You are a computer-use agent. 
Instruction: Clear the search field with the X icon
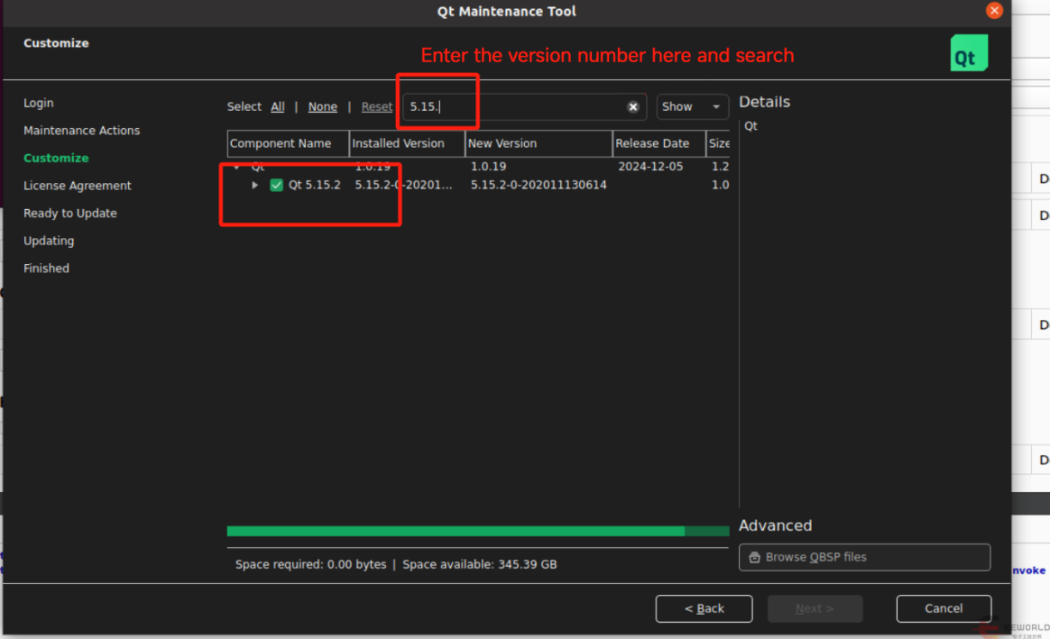(633, 107)
